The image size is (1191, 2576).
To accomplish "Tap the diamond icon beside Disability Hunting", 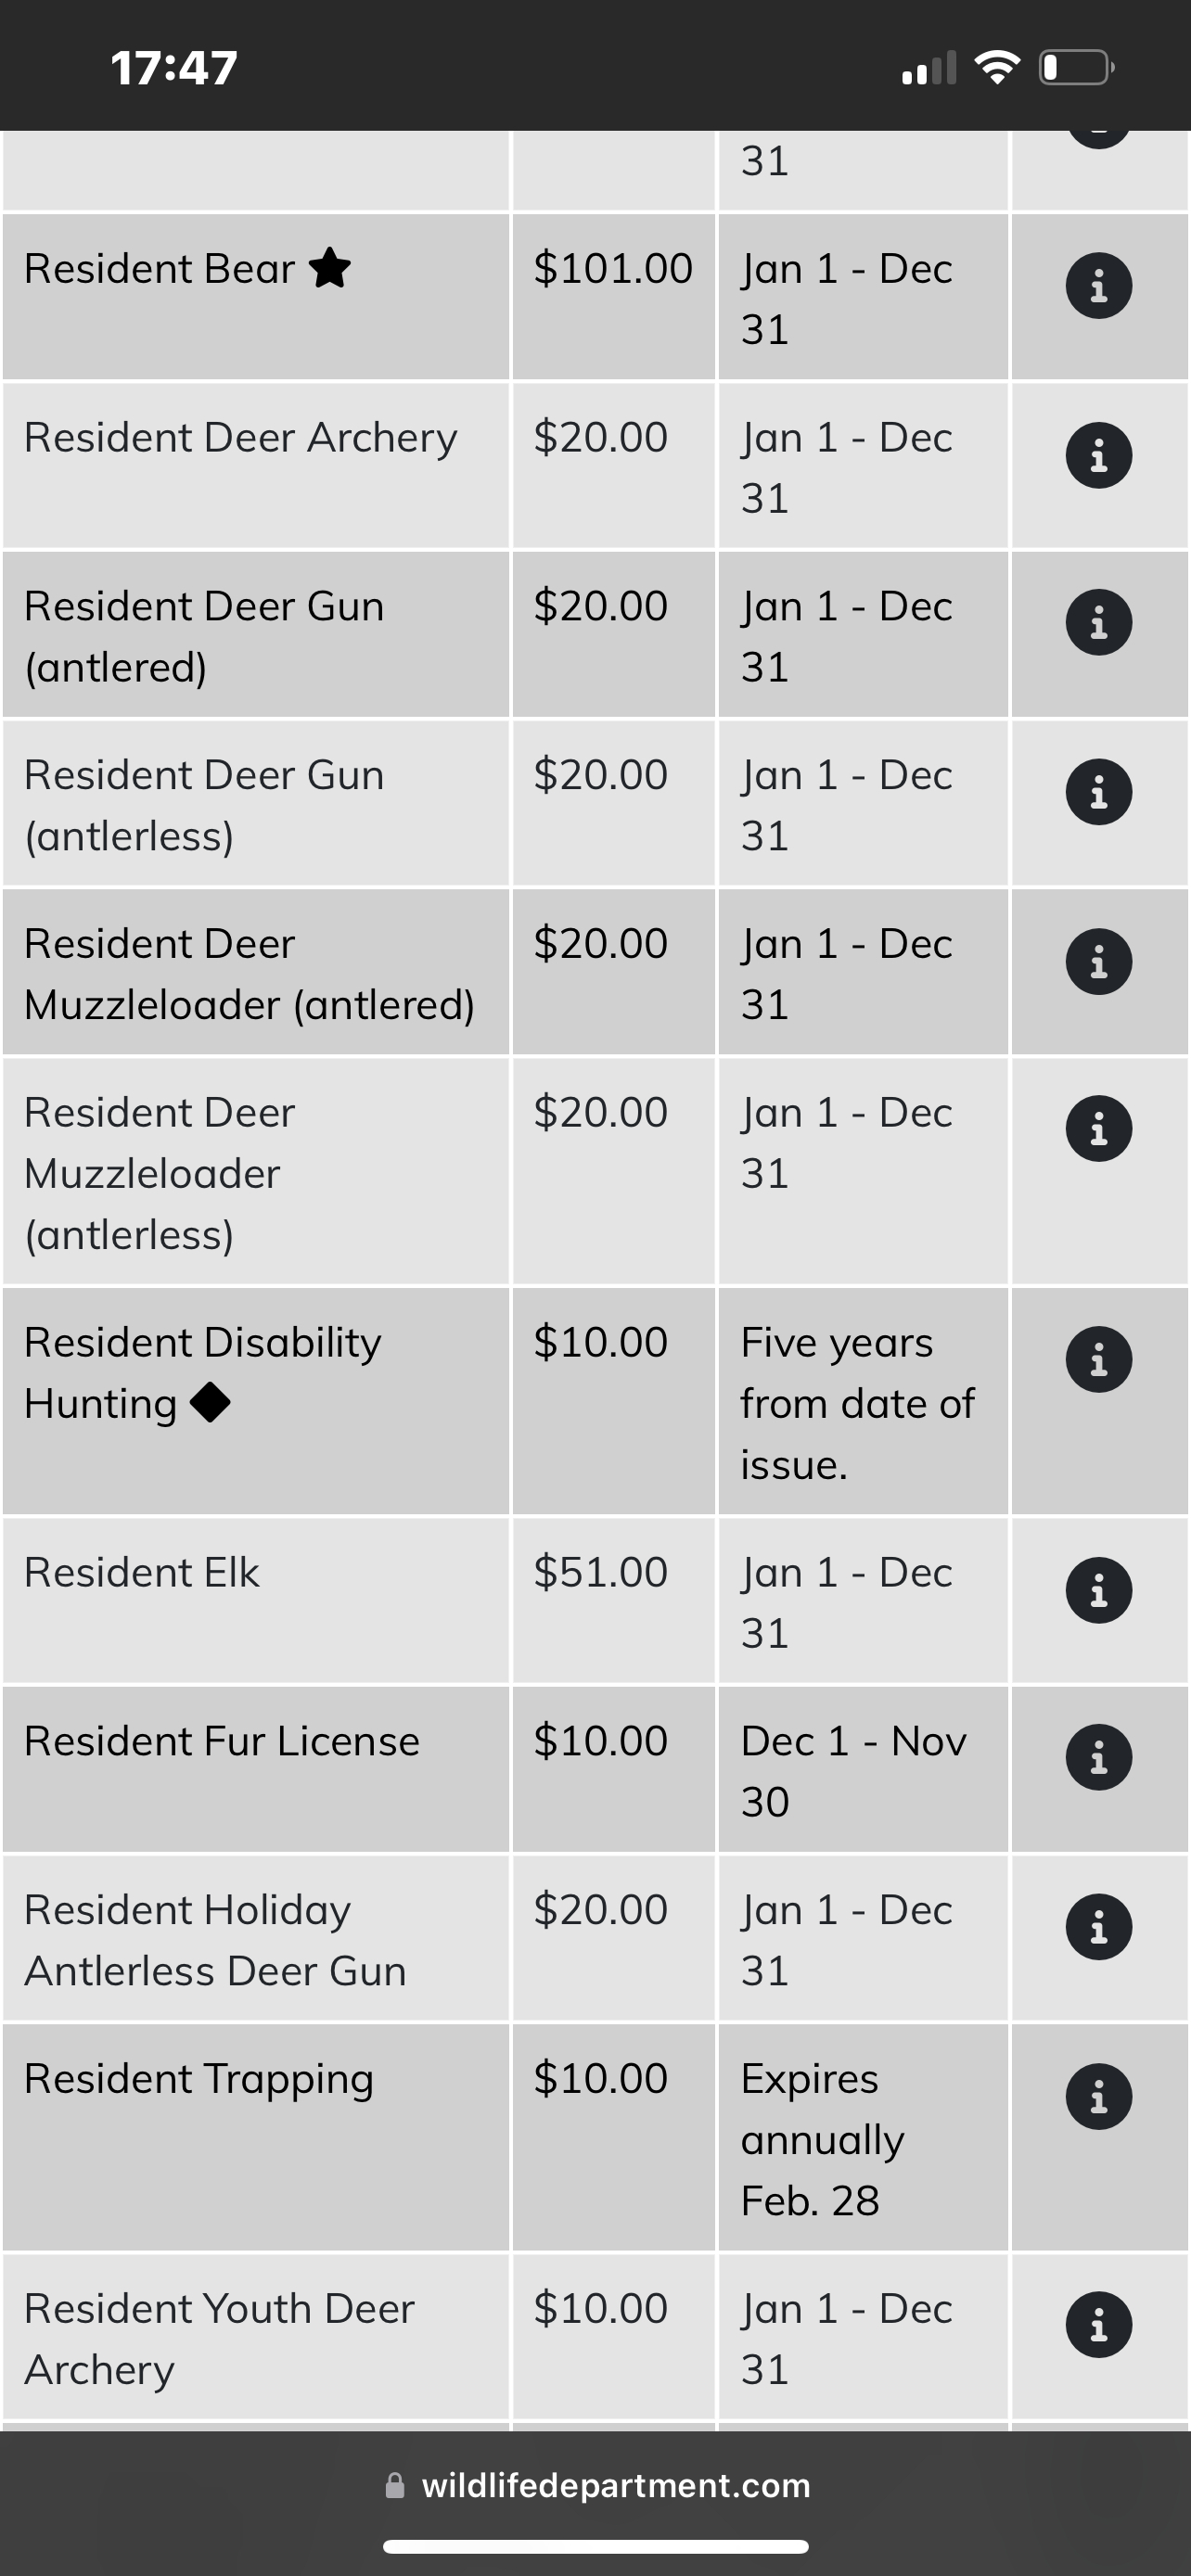I will (210, 1402).
